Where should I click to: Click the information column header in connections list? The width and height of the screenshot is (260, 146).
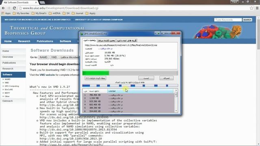141,91
